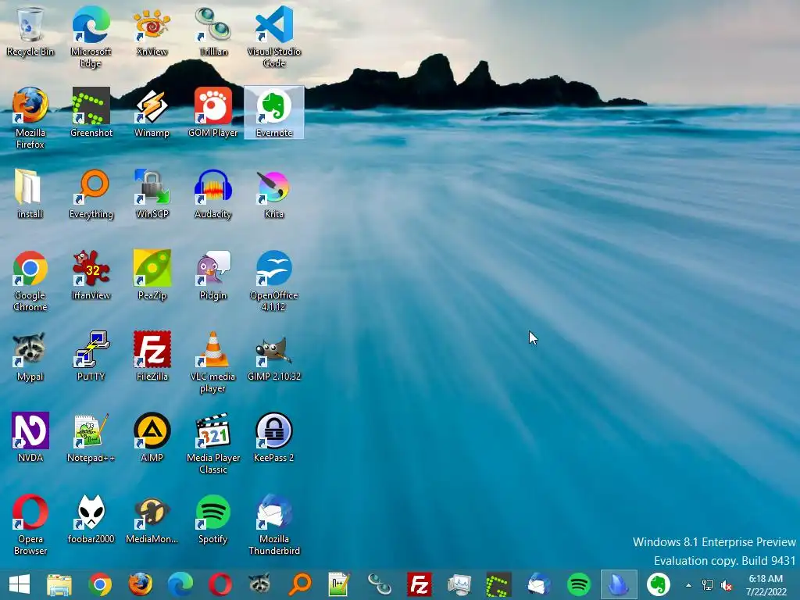The width and height of the screenshot is (800, 600).
Task: Open Everything search from the taskbar
Action: coord(300,584)
